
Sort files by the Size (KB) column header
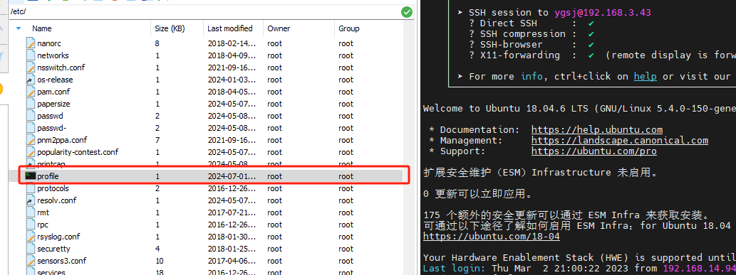[x=170, y=28]
